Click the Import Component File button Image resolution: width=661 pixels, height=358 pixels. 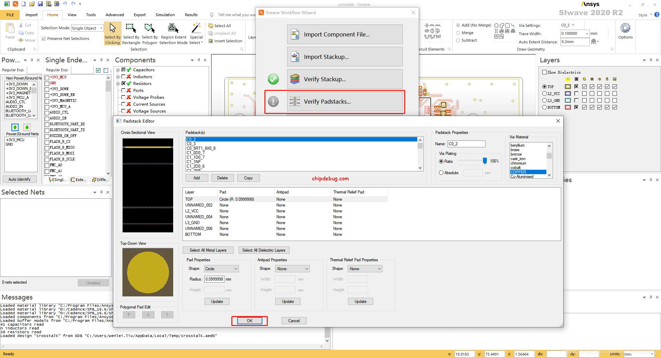tap(345, 34)
